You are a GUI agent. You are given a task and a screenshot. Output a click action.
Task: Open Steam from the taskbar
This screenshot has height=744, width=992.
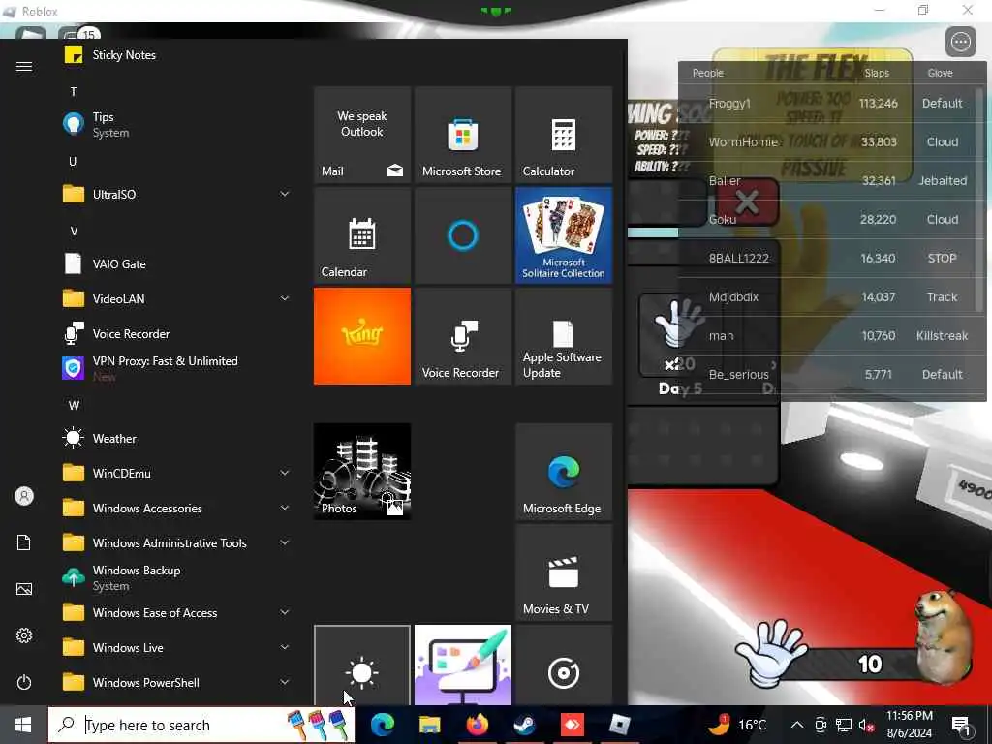click(524, 725)
